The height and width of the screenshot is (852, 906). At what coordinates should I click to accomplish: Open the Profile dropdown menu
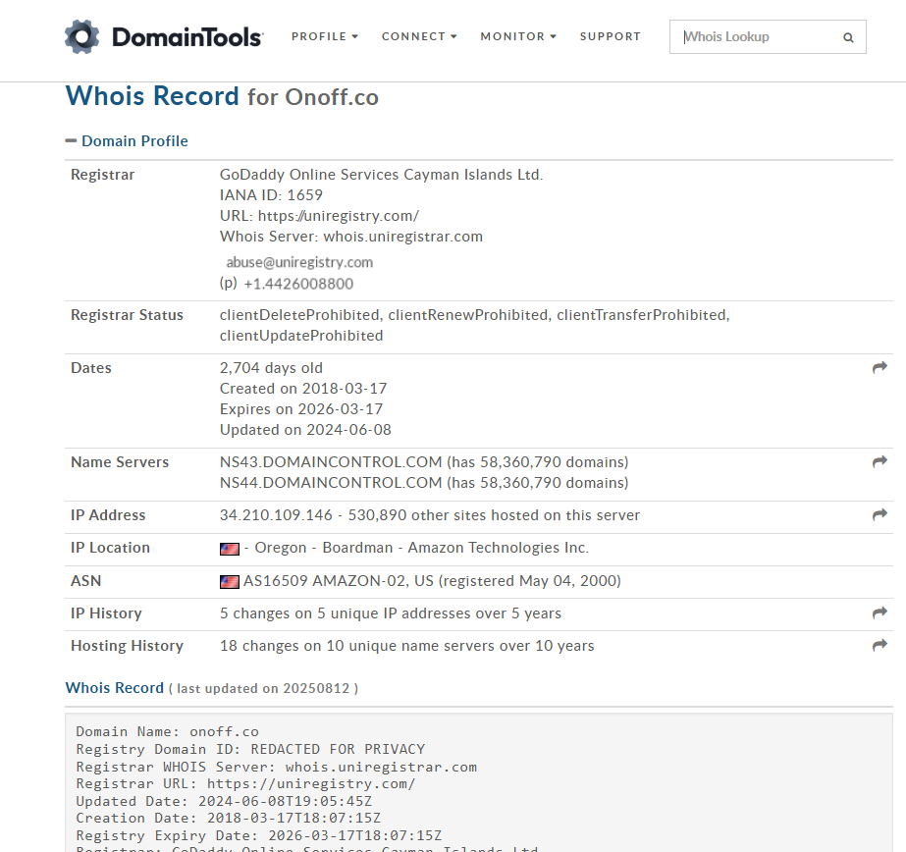(x=324, y=36)
